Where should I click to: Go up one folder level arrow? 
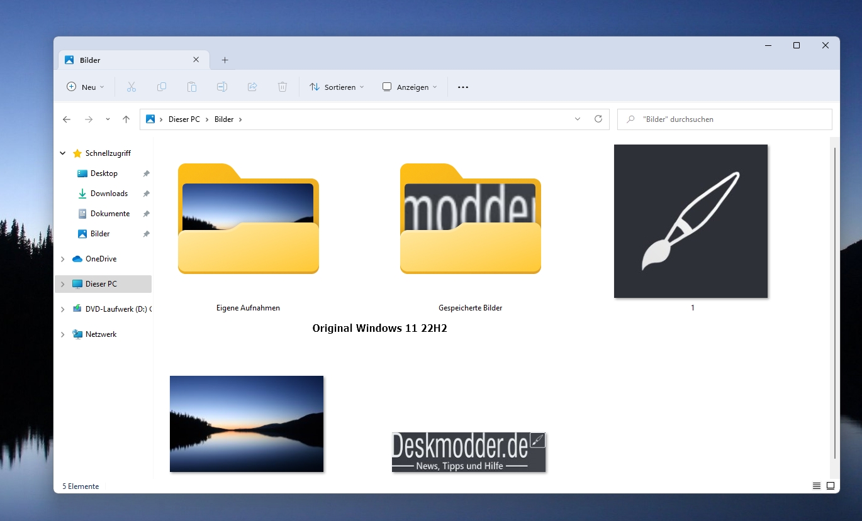coord(126,119)
